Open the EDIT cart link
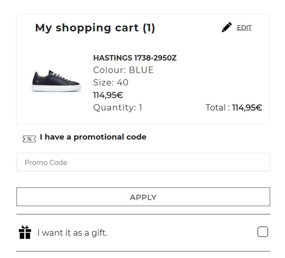This screenshot has height=258, width=285. (244, 28)
